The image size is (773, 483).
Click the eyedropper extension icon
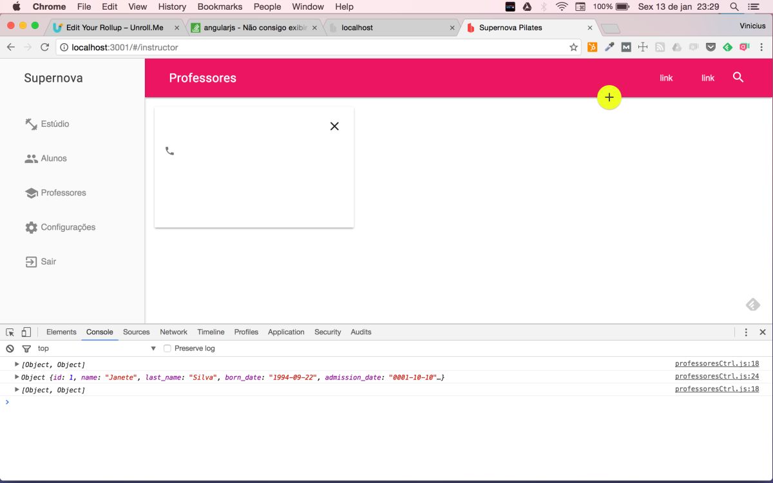tap(609, 47)
